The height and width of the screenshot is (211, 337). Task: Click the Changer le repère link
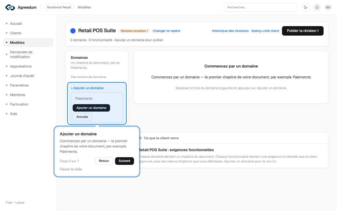pyautogui.click(x=166, y=31)
